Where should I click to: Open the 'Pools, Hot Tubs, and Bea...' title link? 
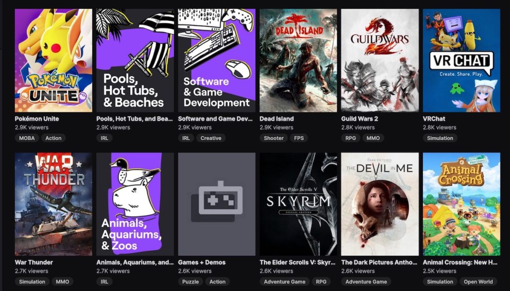(x=134, y=119)
